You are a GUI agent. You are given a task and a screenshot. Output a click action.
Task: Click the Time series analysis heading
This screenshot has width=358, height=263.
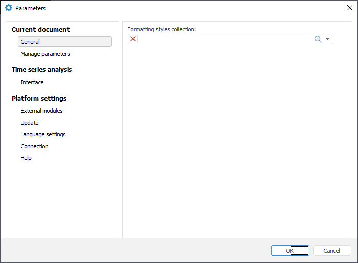pos(41,70)
